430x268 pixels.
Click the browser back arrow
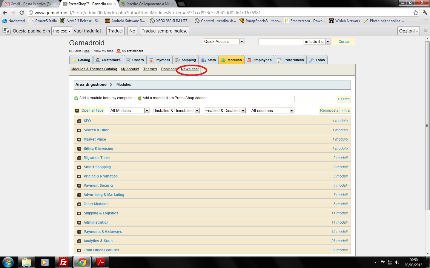coord(5,13)
